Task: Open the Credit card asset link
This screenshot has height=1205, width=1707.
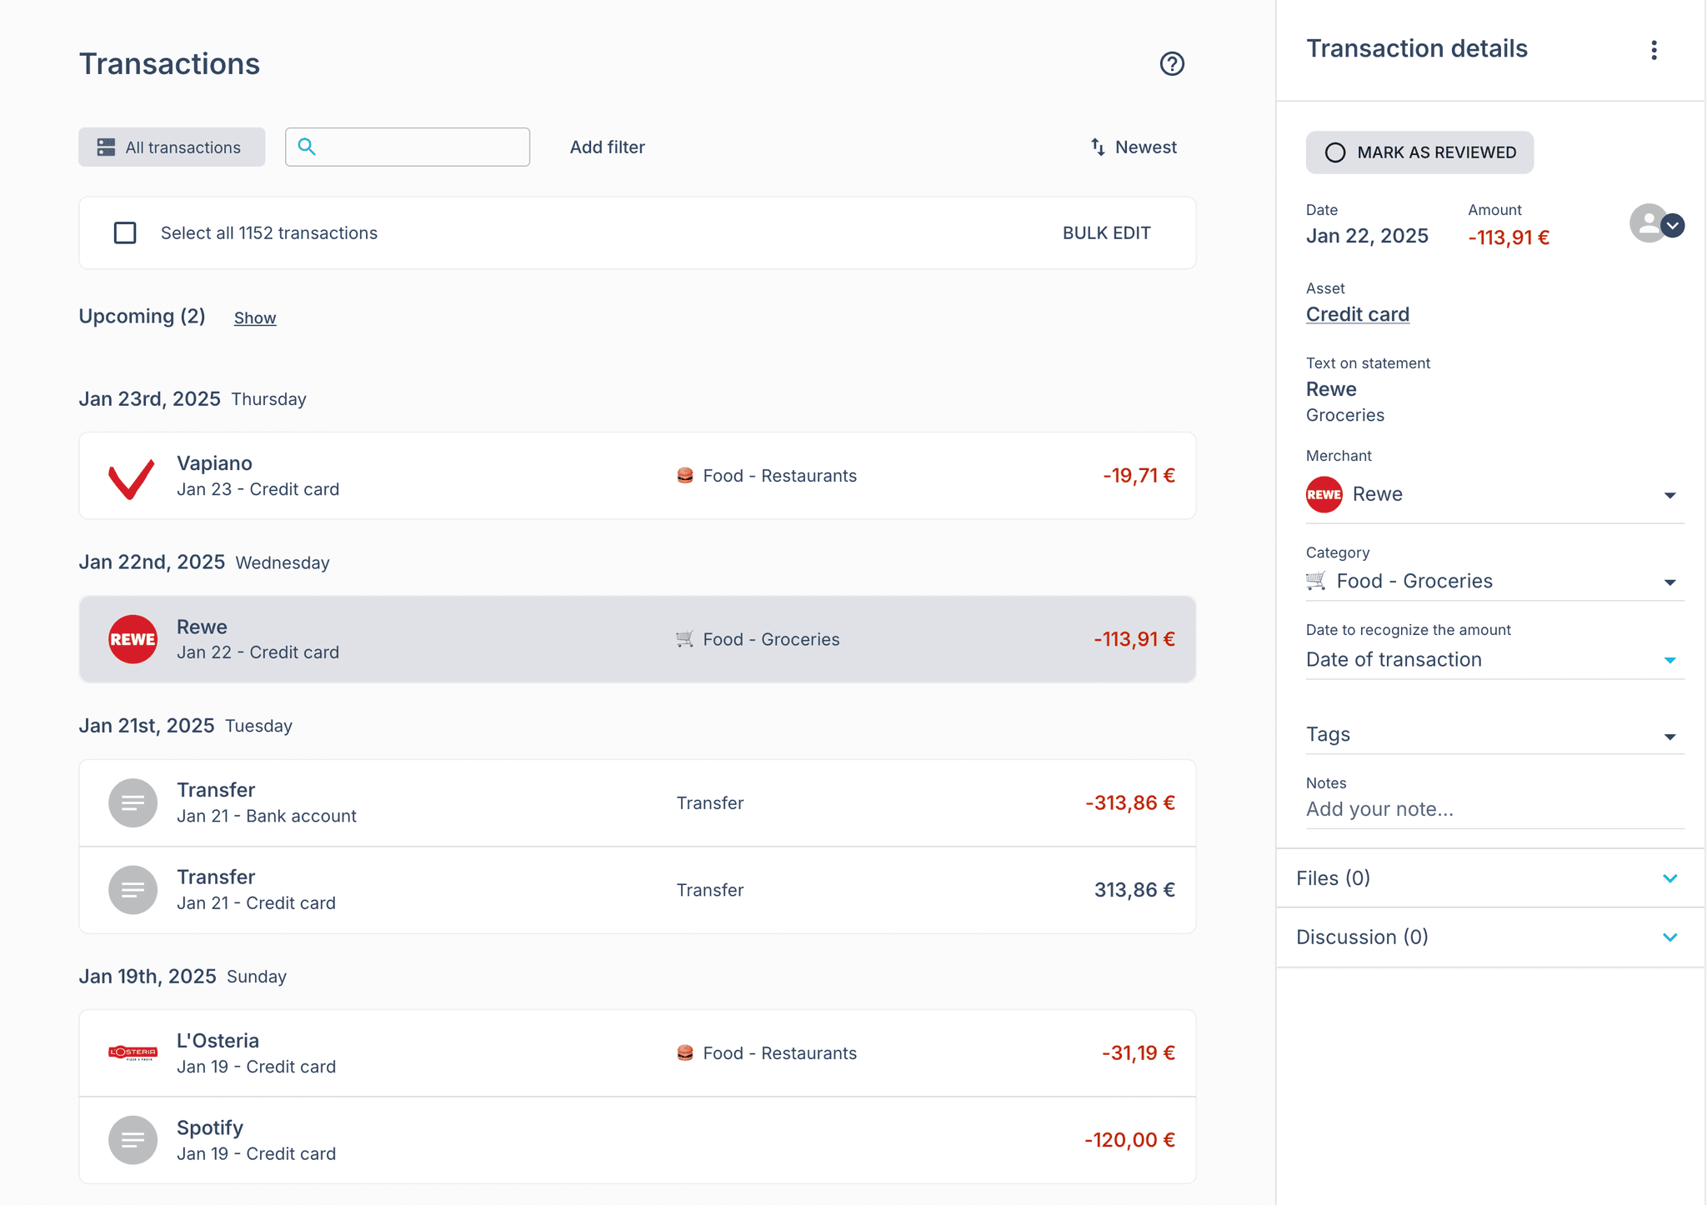Action: coord(1357,315)
